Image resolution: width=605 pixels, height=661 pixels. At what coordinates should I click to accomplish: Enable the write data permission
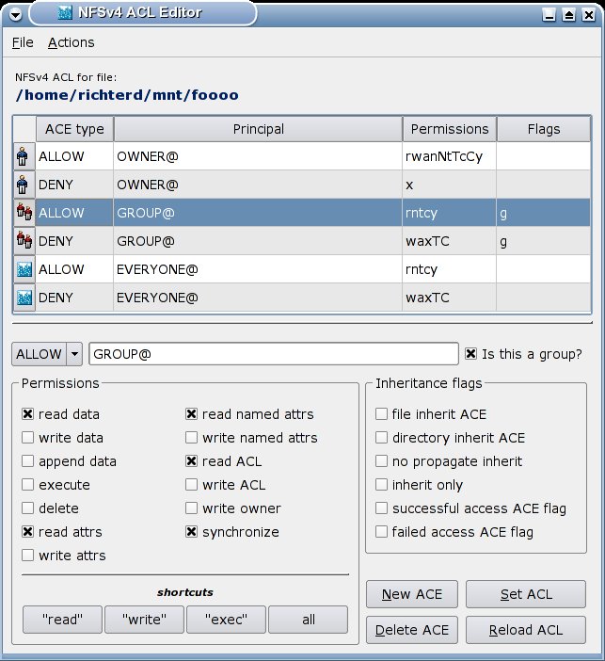click(27, 438)
